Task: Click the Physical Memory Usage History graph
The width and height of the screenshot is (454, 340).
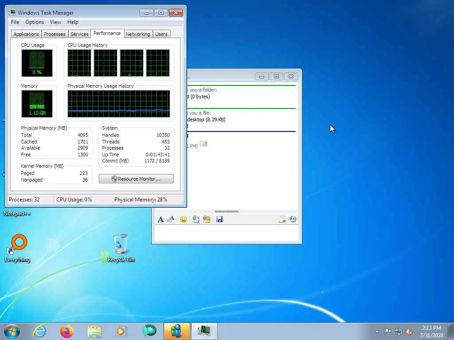Action: (x=119, y=104)
